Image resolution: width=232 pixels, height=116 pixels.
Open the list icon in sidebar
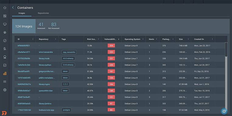click(x=5, y=82)
